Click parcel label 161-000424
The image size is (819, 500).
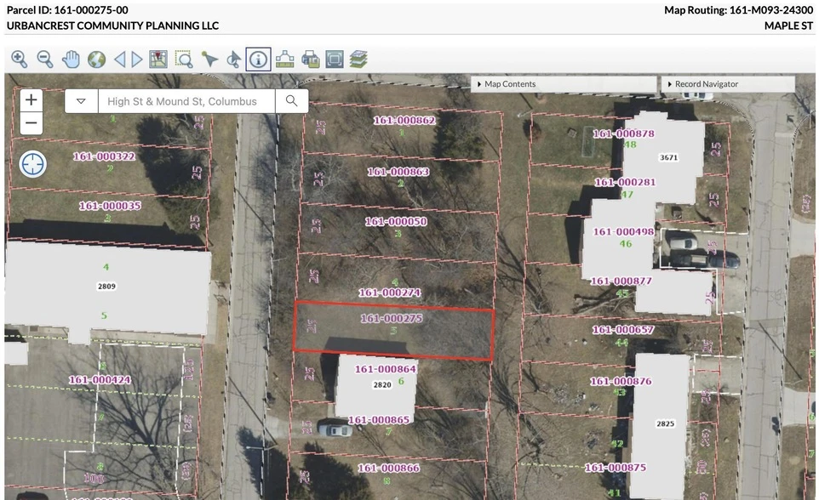tap(100, 380)
